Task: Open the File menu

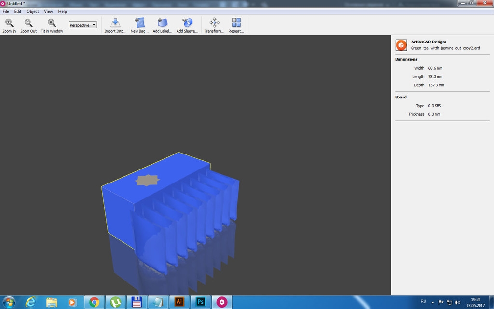Action: click(6, 11)
